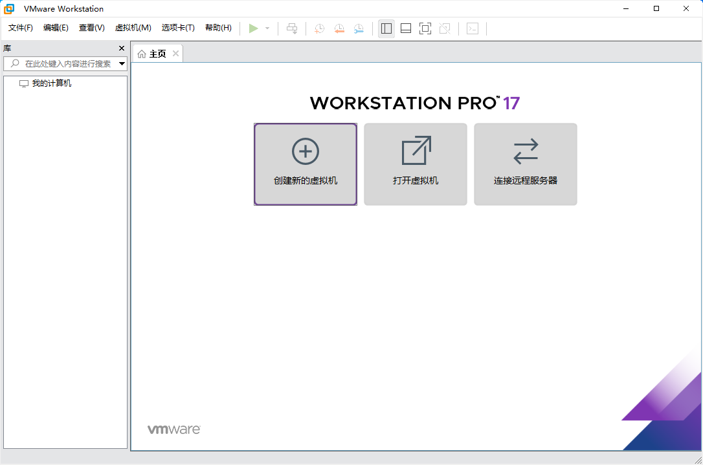Minimize the VMware Workstation window
The image size is (703, 465).
pyautogui.click(x=627, y=8)
